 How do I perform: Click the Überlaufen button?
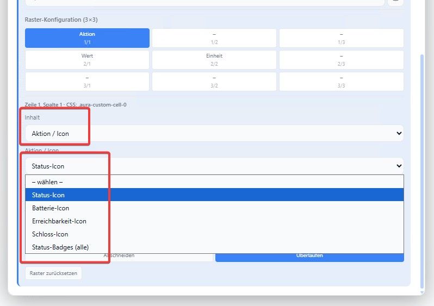[309, 257]
